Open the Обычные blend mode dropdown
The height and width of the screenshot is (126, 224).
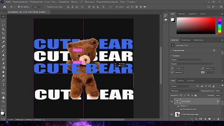click(x=185, y=91)
